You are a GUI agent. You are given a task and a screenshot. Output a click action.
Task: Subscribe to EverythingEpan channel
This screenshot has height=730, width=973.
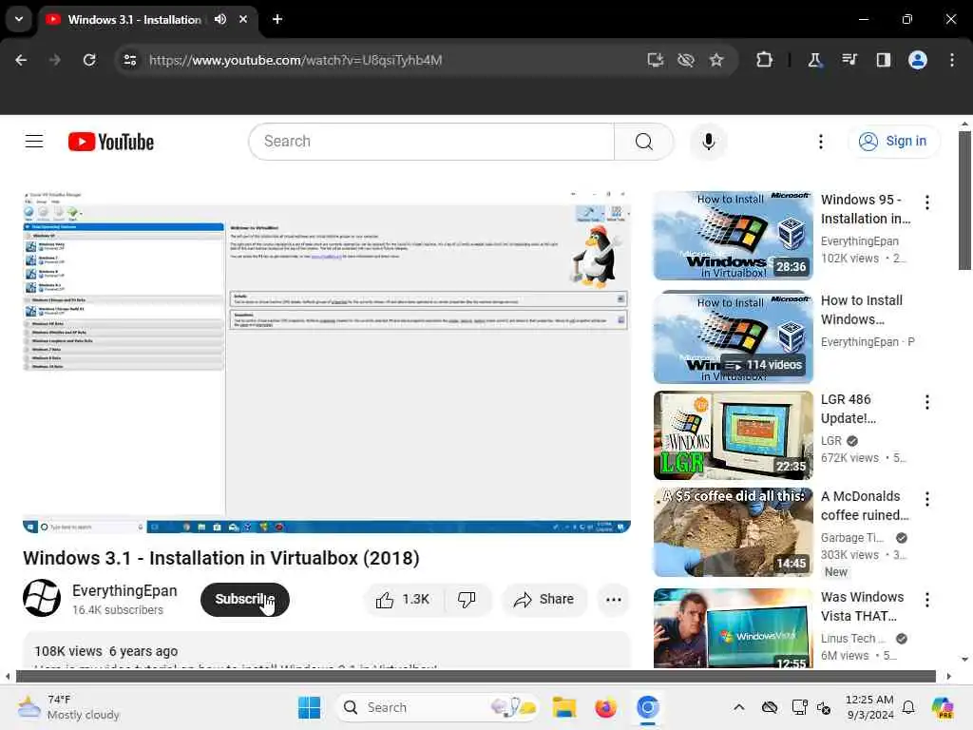pos(244,599)
